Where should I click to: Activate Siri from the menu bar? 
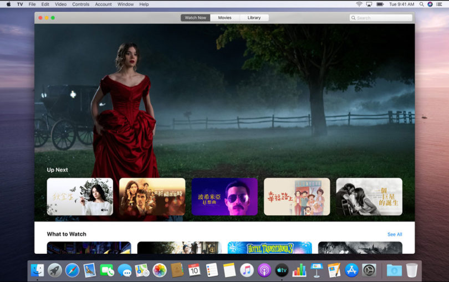pos(430,4)
